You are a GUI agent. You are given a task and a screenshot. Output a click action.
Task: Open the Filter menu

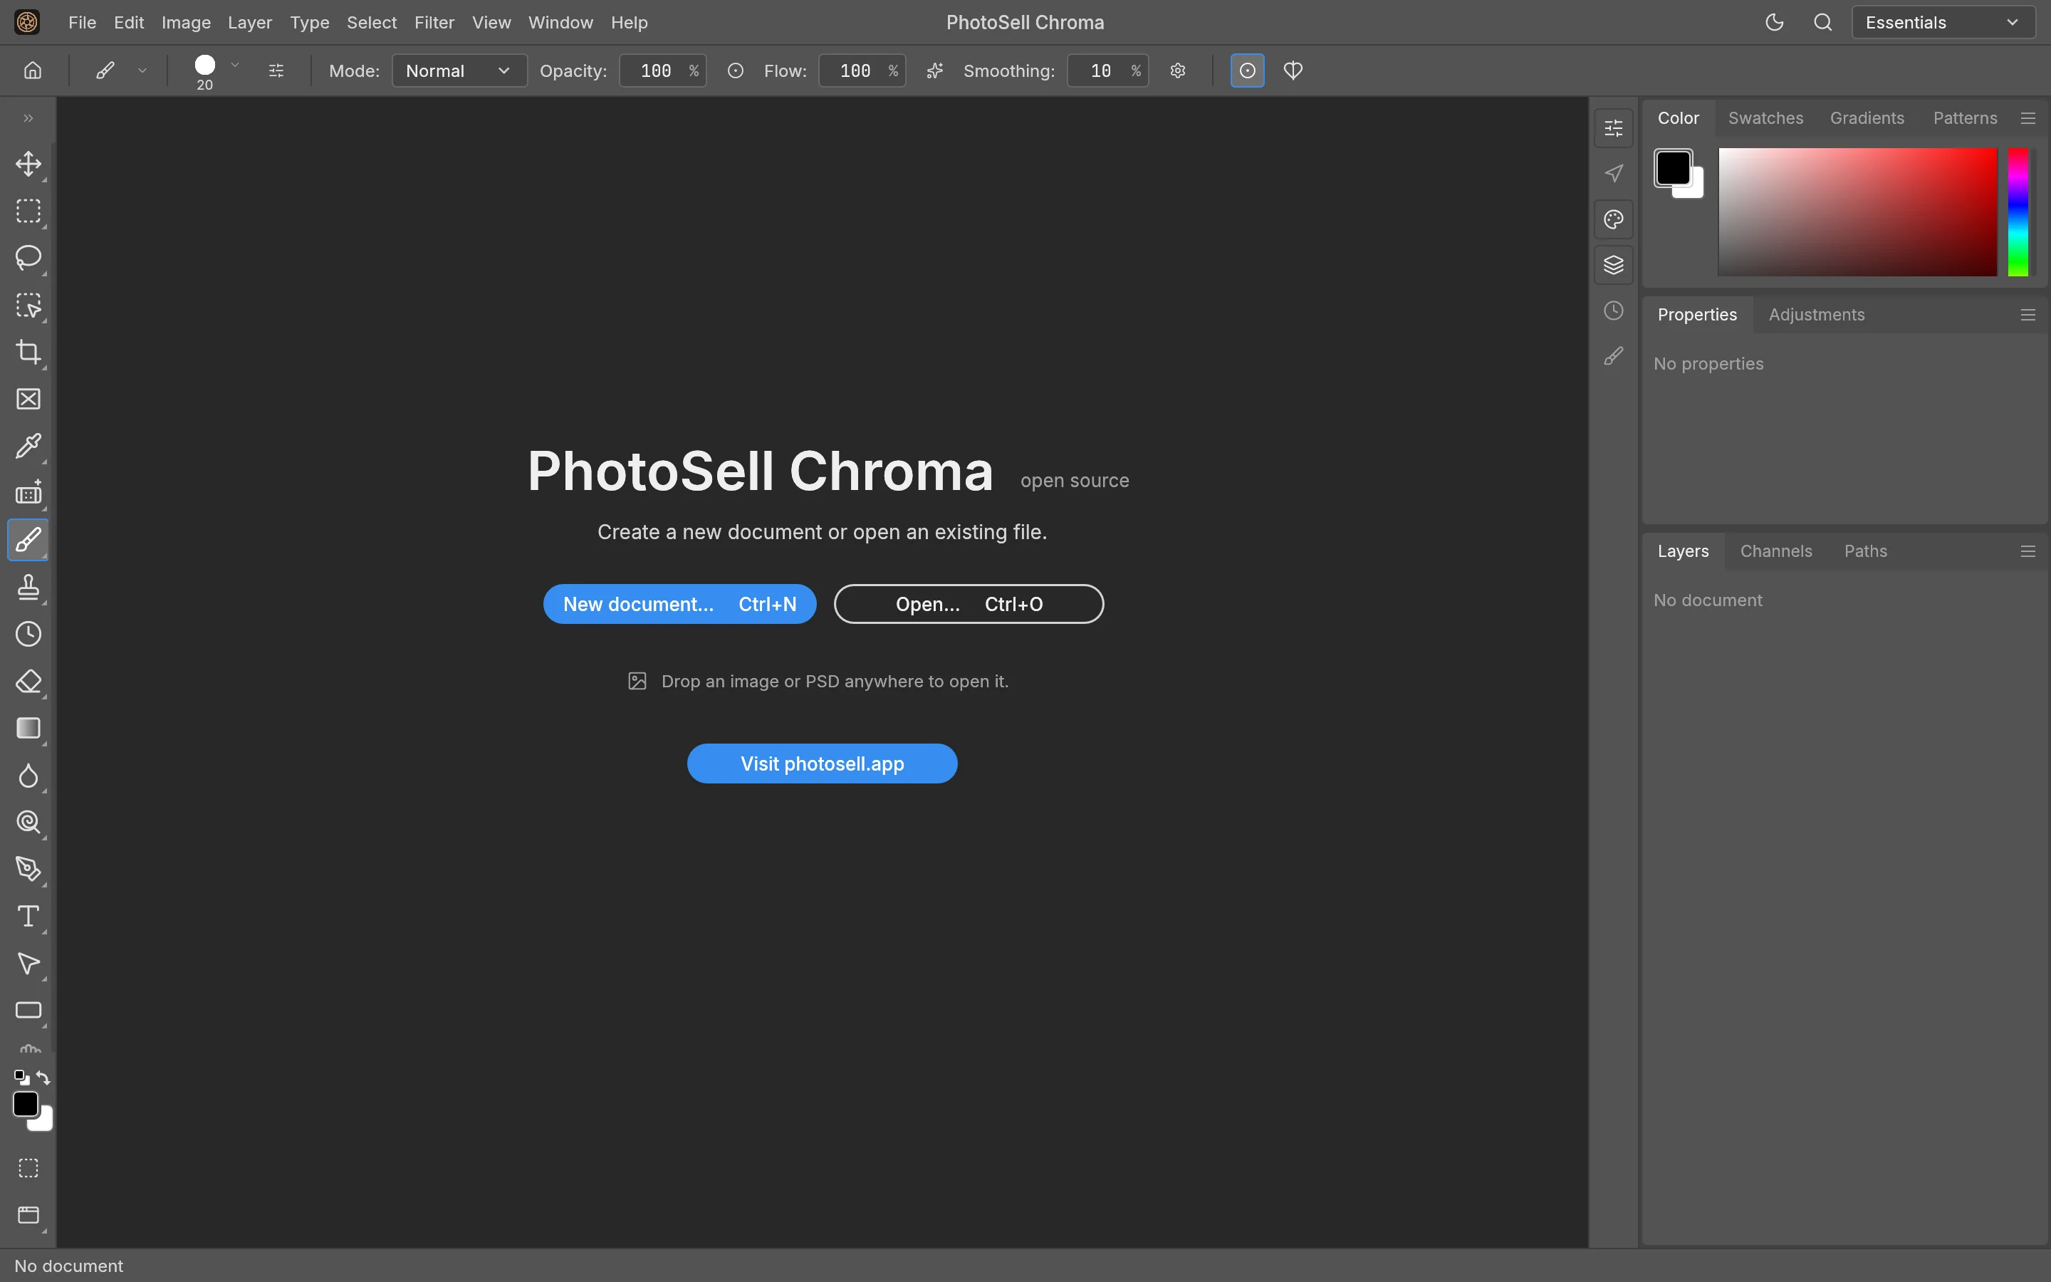coord(434,23)
